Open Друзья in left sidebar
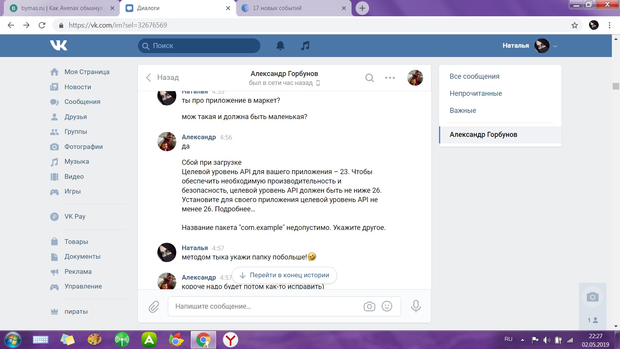620x349 pixels. click(76, 117)
